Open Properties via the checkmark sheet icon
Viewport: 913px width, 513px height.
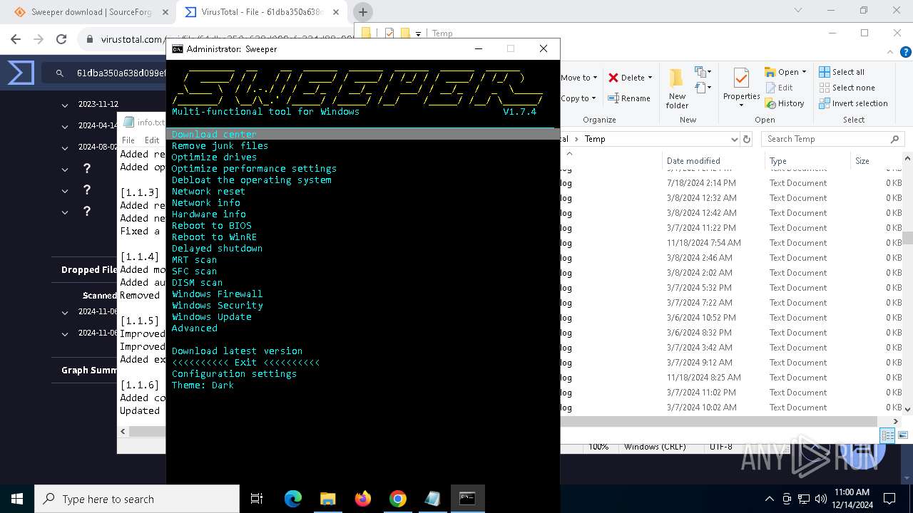click(741, 79)
